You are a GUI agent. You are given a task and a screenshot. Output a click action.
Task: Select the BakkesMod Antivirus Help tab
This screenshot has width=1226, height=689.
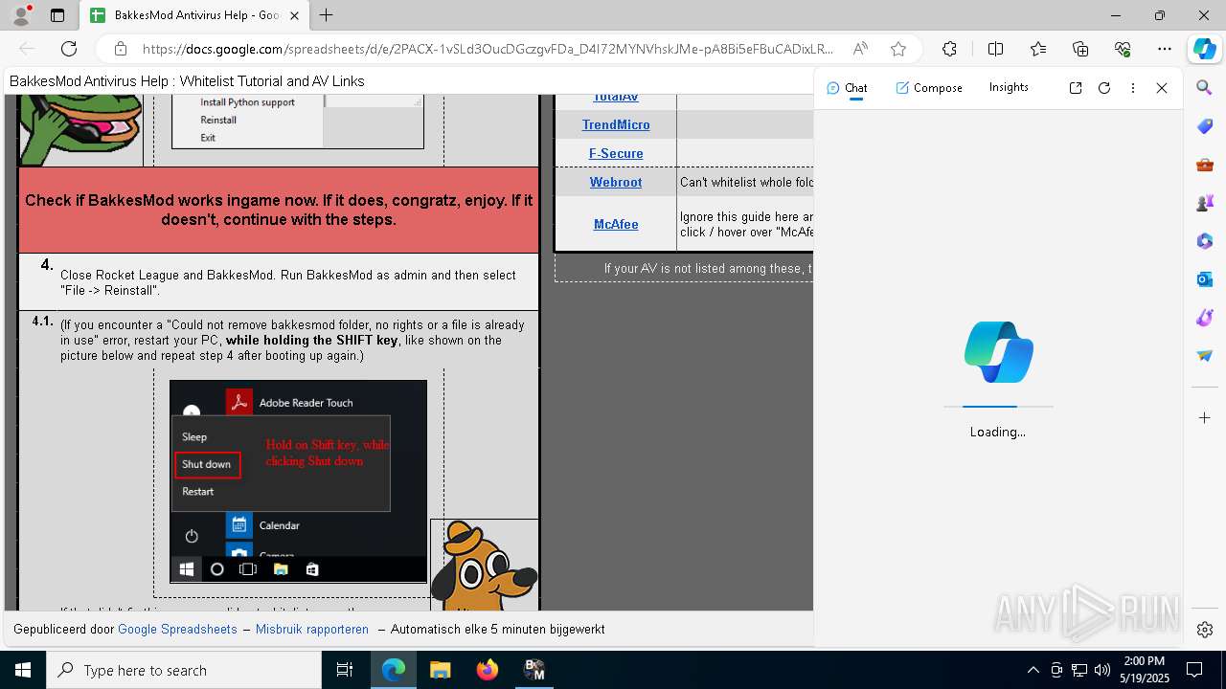[x=194, y=15]
